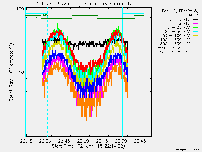202x152 pixels.
Task: Click the 22:30 x-axis tick label
Action: point(45,141)
